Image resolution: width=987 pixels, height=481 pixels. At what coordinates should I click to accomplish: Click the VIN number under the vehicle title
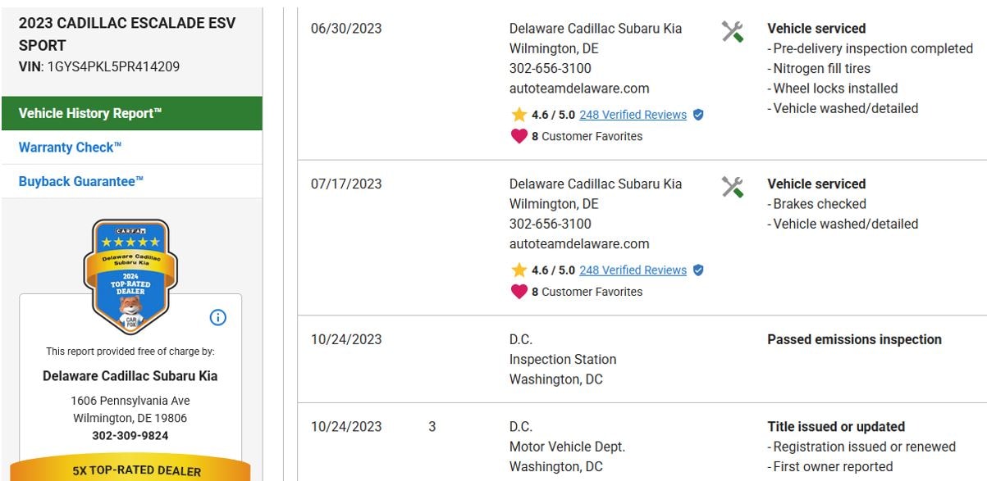[112, 66]
